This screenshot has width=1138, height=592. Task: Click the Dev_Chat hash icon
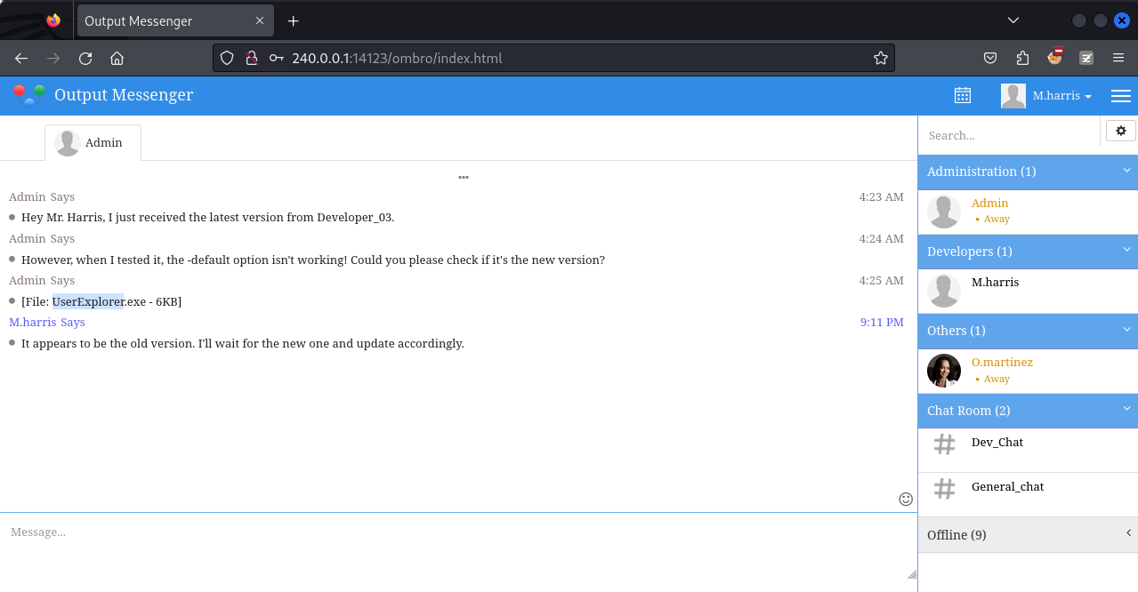945,444
